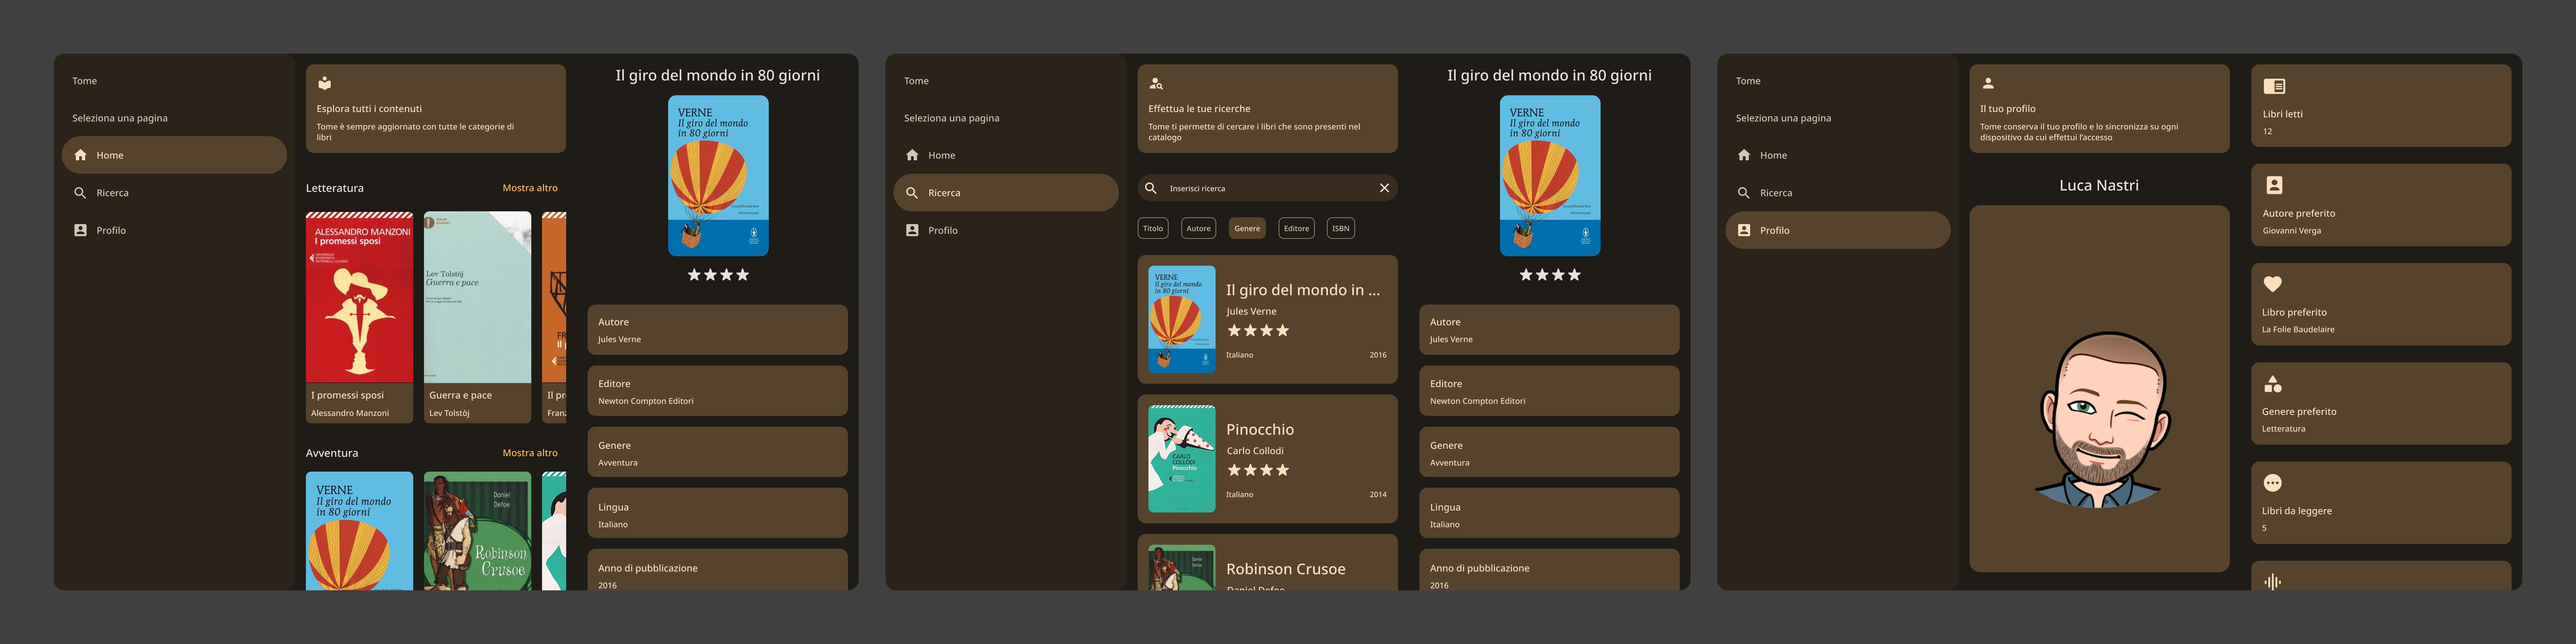Viewport: 2576px width, 644px height.
Task: Click the Libri letti book icon
Action: [2274, 87]
